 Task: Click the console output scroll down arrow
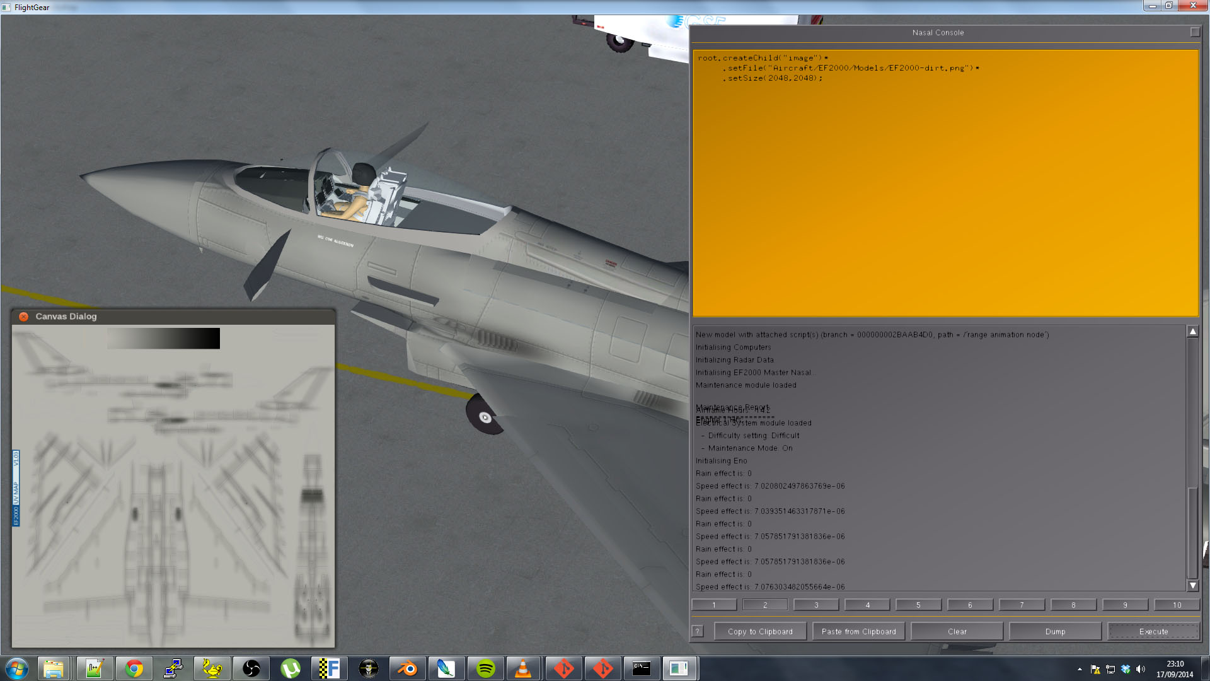coord(1192,585)
